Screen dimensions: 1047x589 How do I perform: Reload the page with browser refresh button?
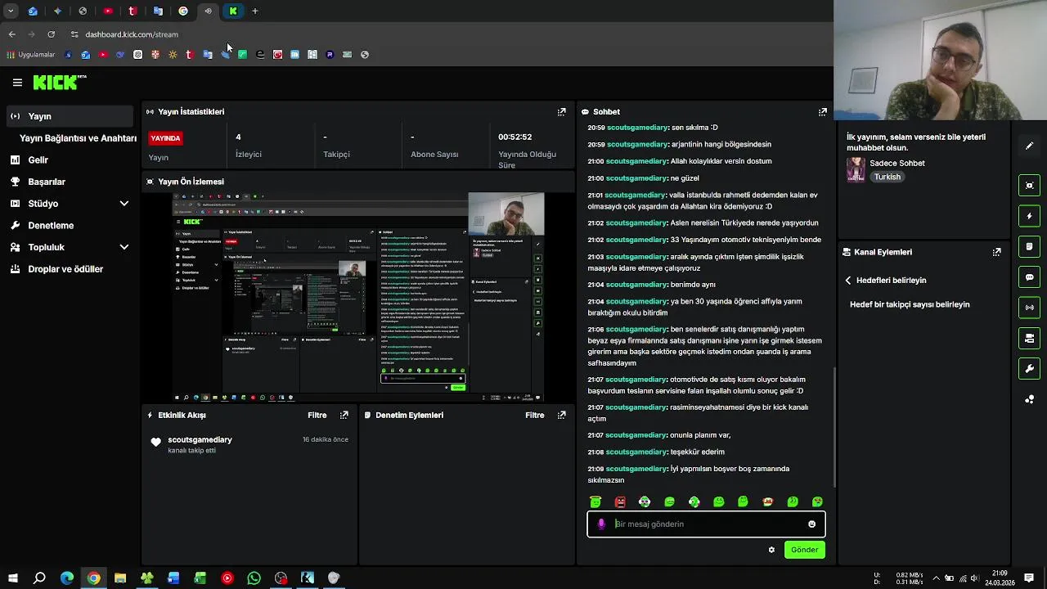[51, 34]
